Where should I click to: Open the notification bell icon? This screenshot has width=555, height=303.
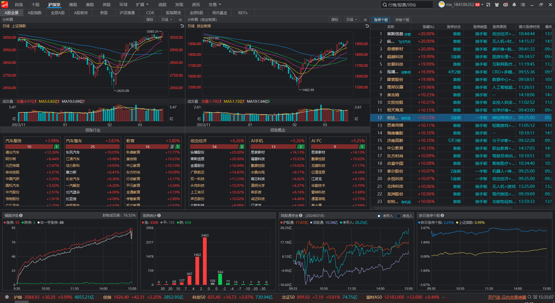coord(514,5)
